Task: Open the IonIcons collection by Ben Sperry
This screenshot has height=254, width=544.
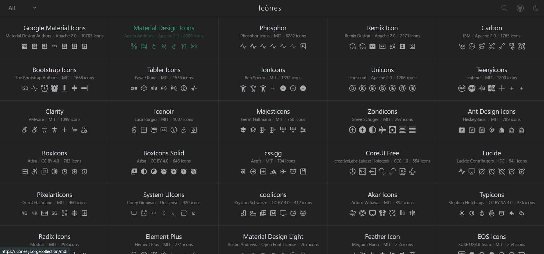Action: point(273,80)
